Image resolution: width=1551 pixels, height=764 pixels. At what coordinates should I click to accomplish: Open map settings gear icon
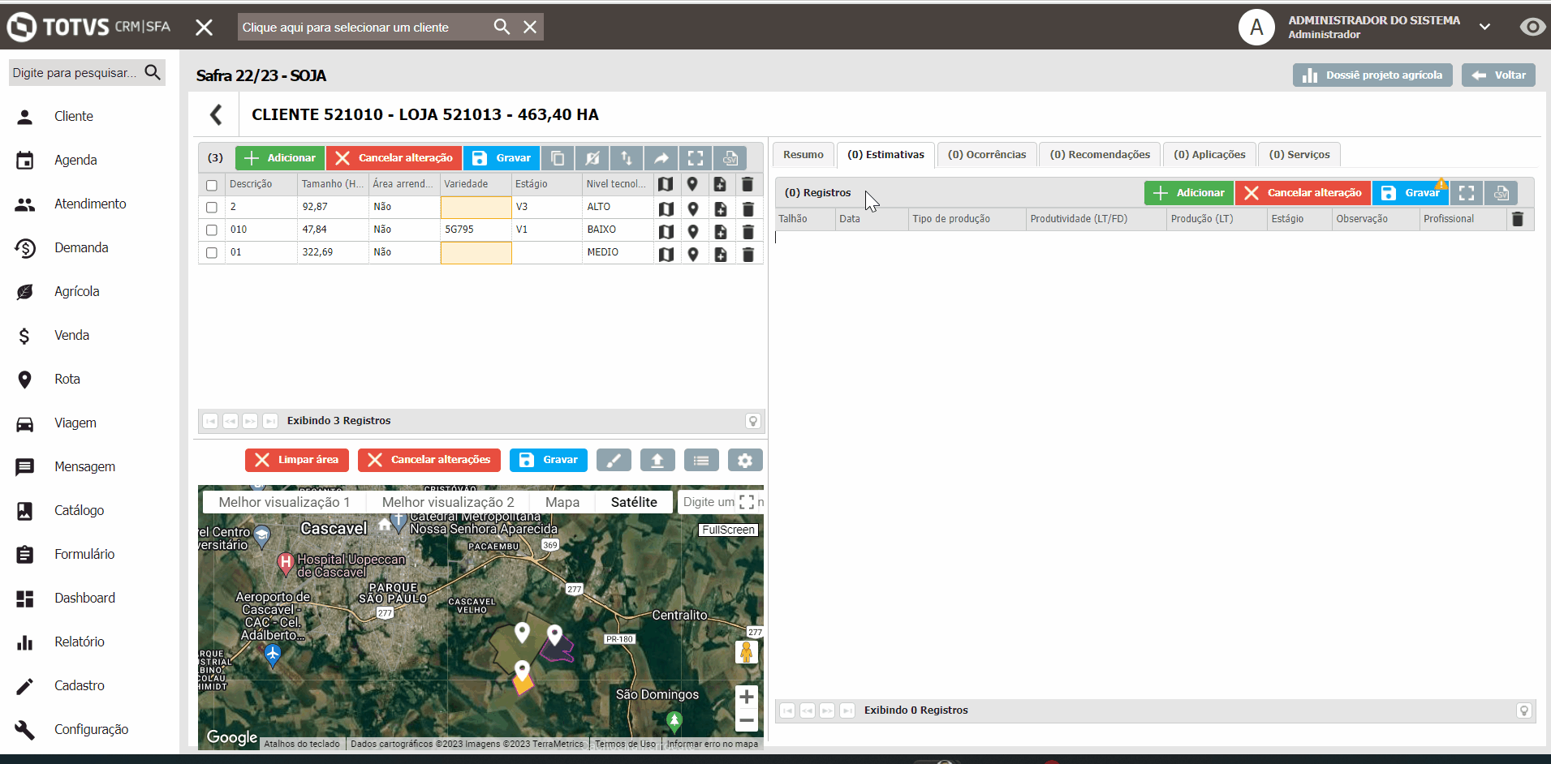(745, 461)
